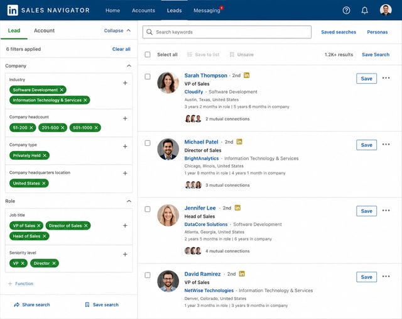Screen dimensions: 402x319
Task: Remove the Director of Sales title filter
Action: pyautogui.click(x=86, y=225)
